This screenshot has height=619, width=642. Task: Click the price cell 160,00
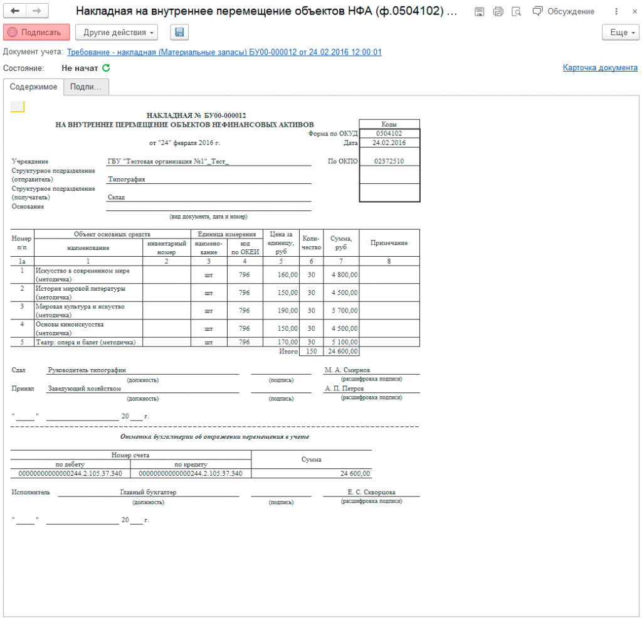282,275
